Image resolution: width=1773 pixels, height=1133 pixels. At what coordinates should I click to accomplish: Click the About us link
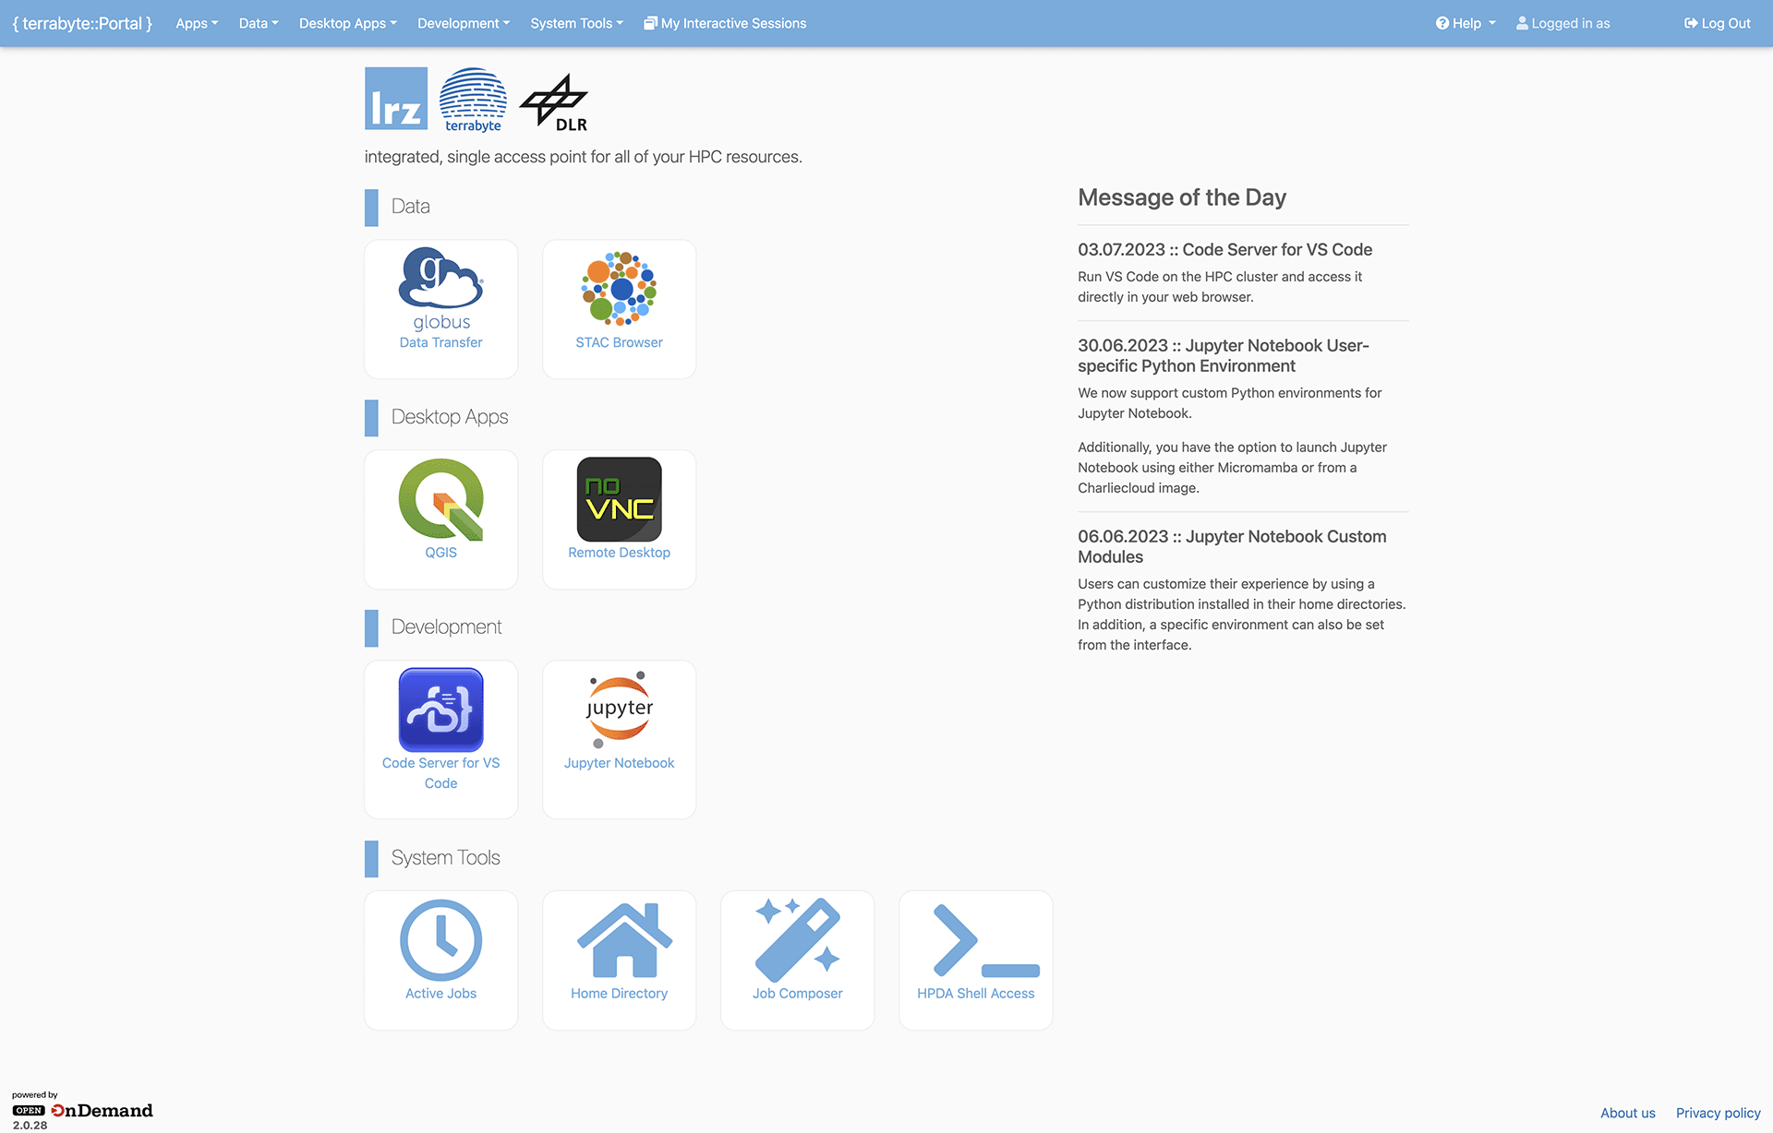point(1625,1111)
